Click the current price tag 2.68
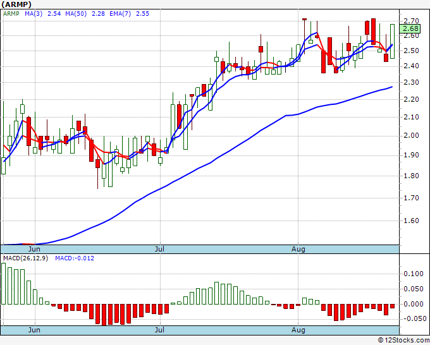430x345 pixels. pyautogui.click(x=410, y=28)
